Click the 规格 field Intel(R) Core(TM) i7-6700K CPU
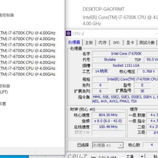This screenshot has height=158, width=158. coord(125,79)
